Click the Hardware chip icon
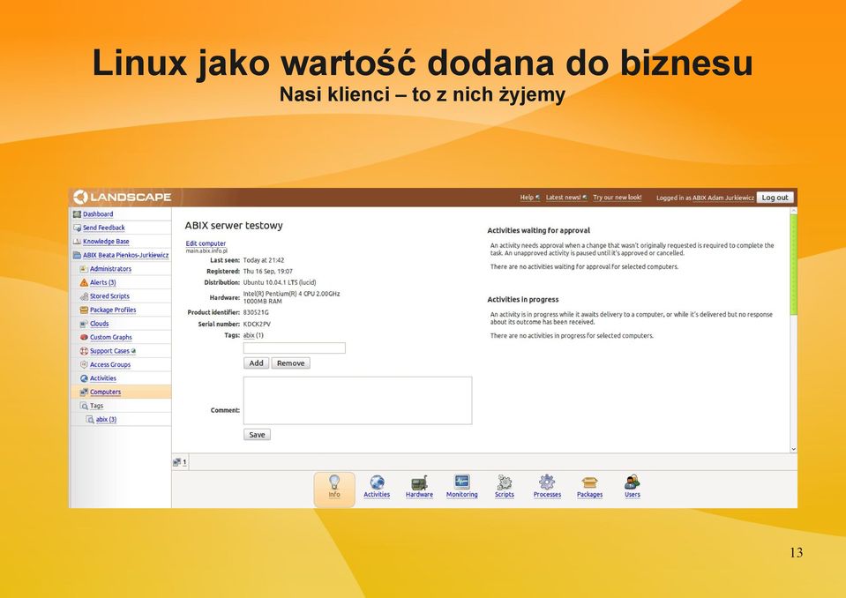Screen dimensions: 846x598 419,482
